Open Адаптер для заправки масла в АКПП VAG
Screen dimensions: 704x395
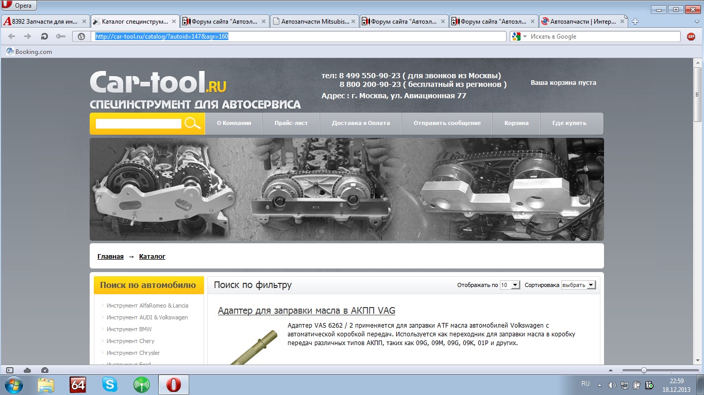tap(307, 311)
